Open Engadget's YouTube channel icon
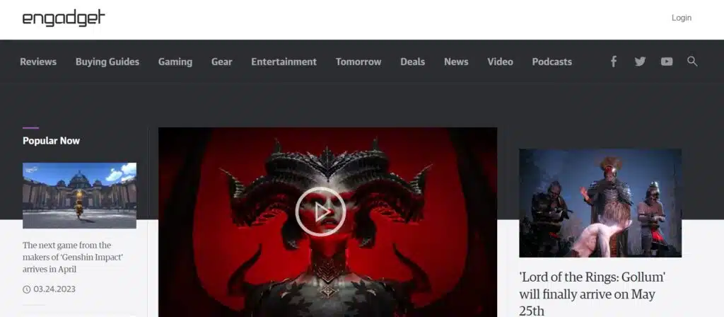This screenshot has width=724, height=317. click(x=666, y=62)
